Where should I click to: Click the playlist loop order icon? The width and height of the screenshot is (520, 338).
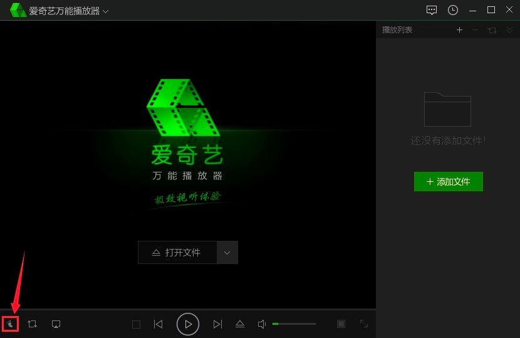[x=492, y=30]
